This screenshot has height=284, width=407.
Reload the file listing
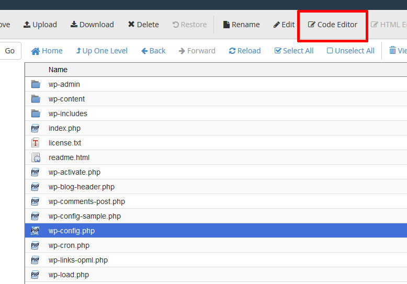[245, 51]
